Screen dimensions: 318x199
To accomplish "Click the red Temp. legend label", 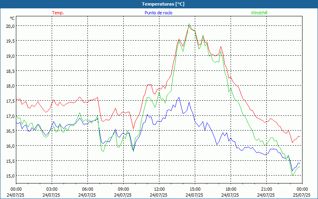I will pos(58,13).
